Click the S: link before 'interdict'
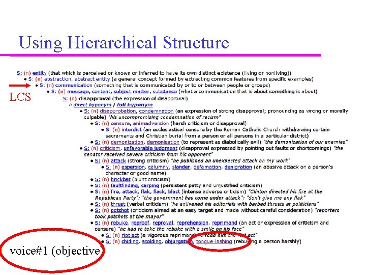Viewport: 366px width, 275px height. [108, 129]
